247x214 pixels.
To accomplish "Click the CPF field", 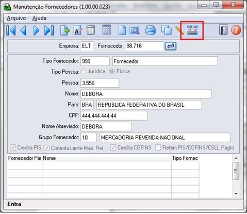I will point(114,116).
